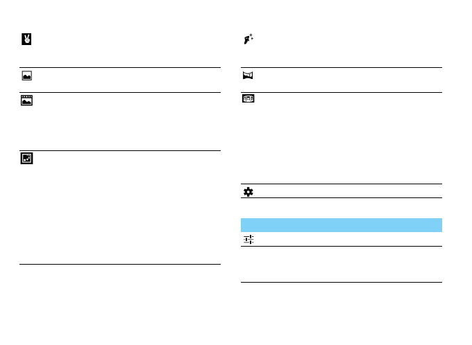Tap the peace hand gesture icon
Image resolution: width=472 pixels, height=345 pixels.
click(26, 40)
